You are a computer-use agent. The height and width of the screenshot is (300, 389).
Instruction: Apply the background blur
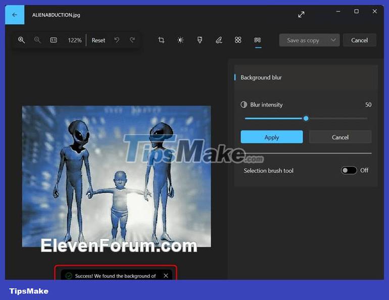click(x=272, y=137)
